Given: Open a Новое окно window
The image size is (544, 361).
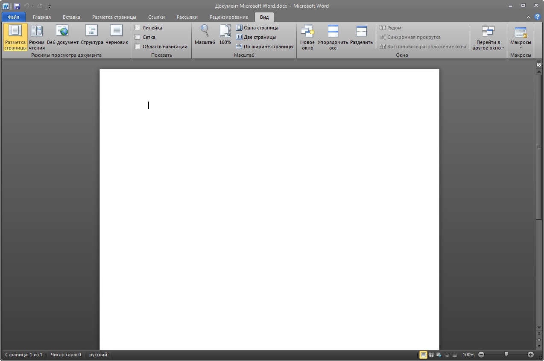Looking at the screenshot, I should click(307, 37).
